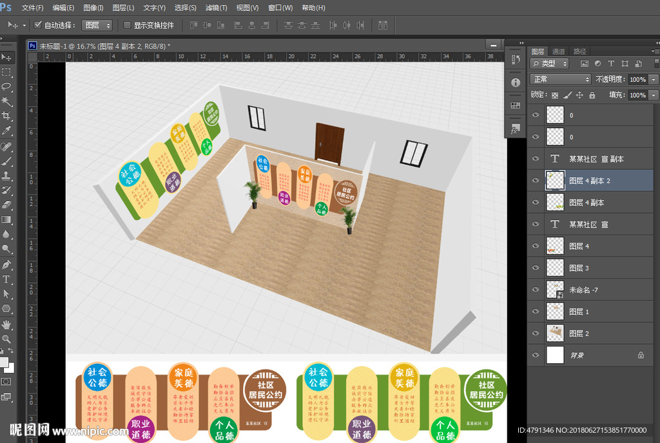This screenshot has width=660, height=443.
Task: Toggle visibility of 图层 4 副本 layer
Action: coord(536,202)
